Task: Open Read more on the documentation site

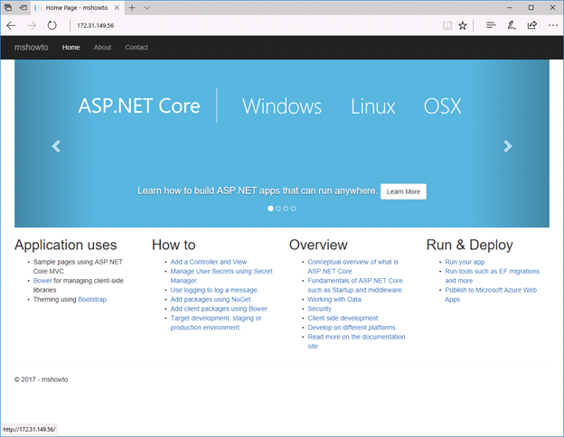Action: [x=356, y=341]
